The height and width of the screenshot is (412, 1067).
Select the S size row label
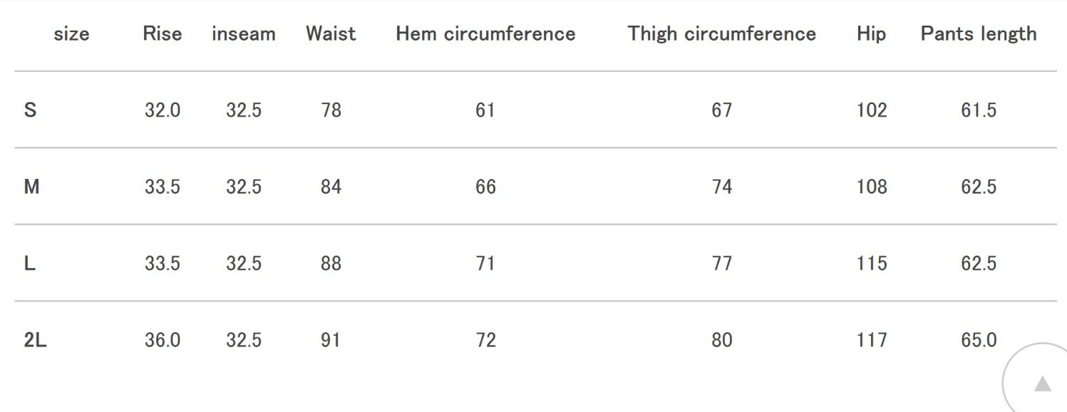[x=30, y=110]
